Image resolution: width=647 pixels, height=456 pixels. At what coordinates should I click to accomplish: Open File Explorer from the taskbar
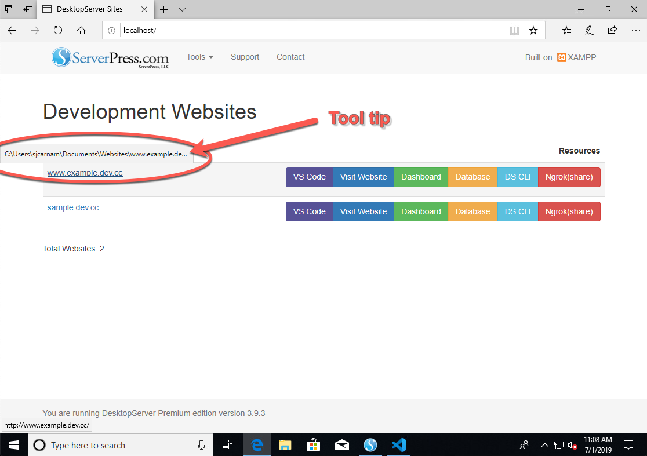click(285, 445)
